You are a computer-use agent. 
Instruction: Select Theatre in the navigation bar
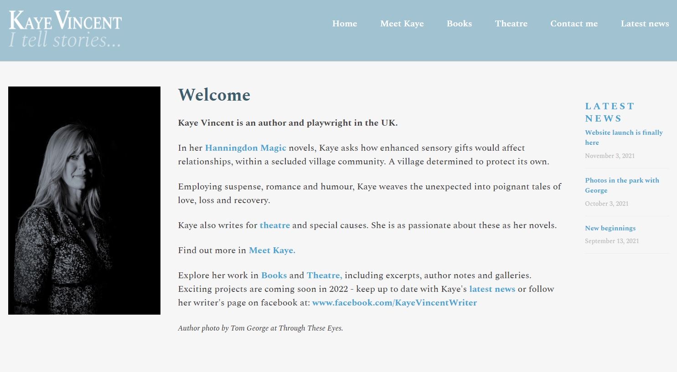(x=511, y=24)
